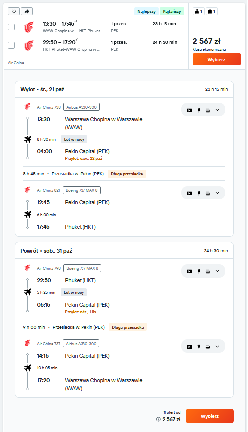
Task: Select the Najtańszy tag
Action: (172, 11)
